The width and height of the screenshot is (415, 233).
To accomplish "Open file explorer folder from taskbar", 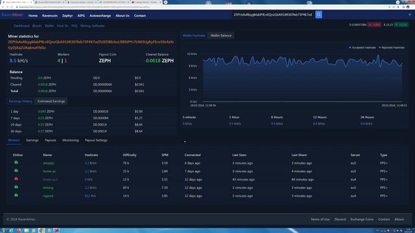I will [27, 230].
